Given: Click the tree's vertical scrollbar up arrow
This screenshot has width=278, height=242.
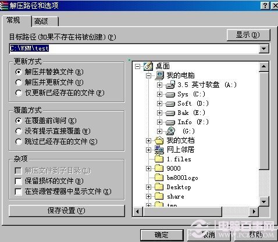Looking at the screenshot, I should [263, 67].
